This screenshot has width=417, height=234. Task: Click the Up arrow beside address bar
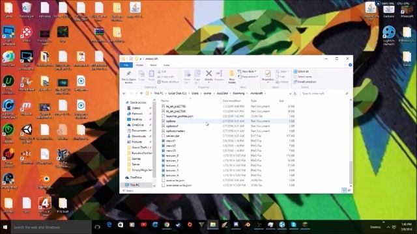pyautogui.click(x=141, y=94)
